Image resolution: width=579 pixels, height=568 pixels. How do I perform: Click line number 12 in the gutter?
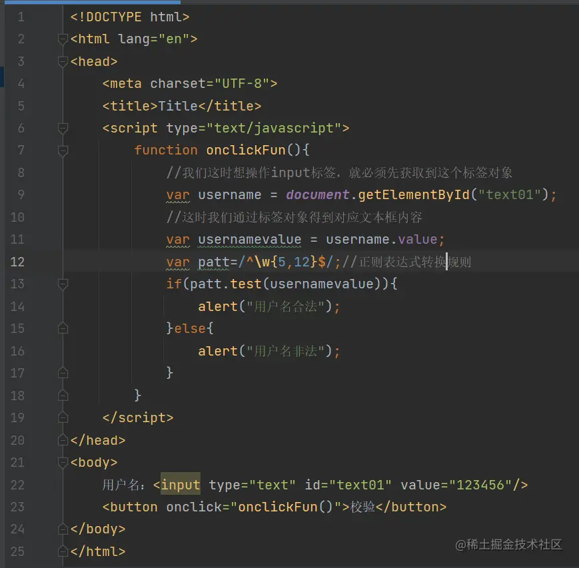[x=17, y=262]
